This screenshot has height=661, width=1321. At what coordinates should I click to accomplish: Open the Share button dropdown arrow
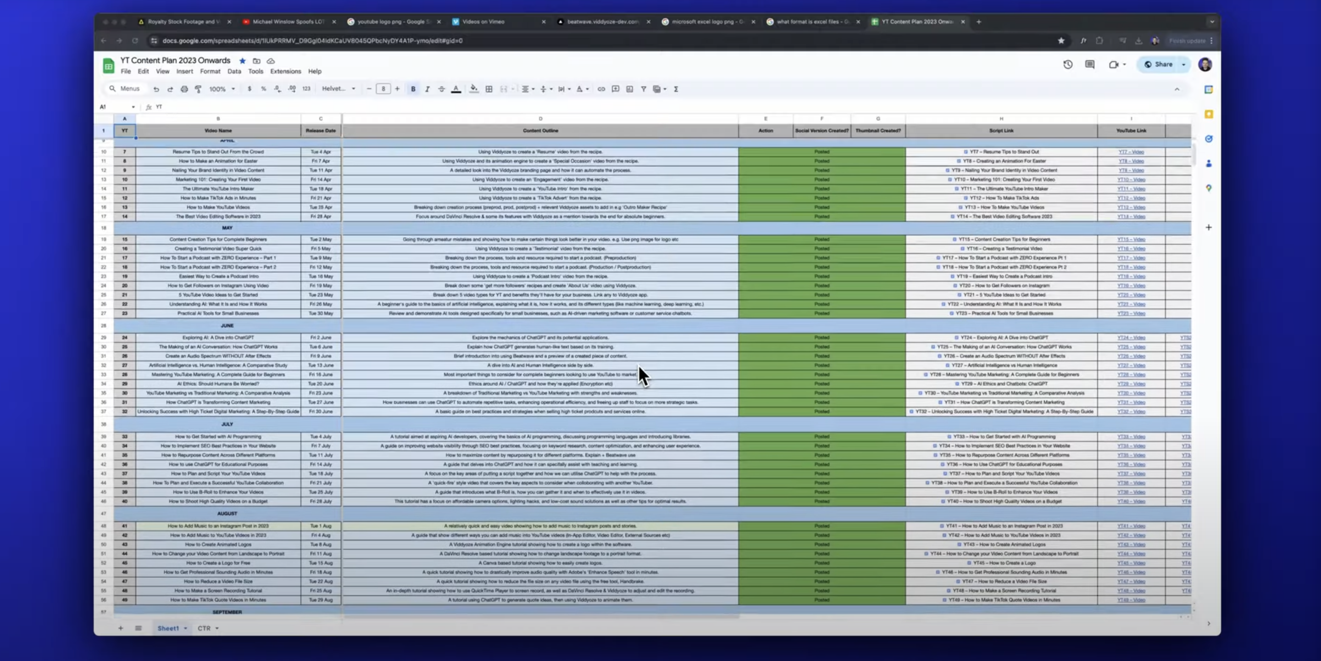pyautogui.click(x=1183, y=65)
